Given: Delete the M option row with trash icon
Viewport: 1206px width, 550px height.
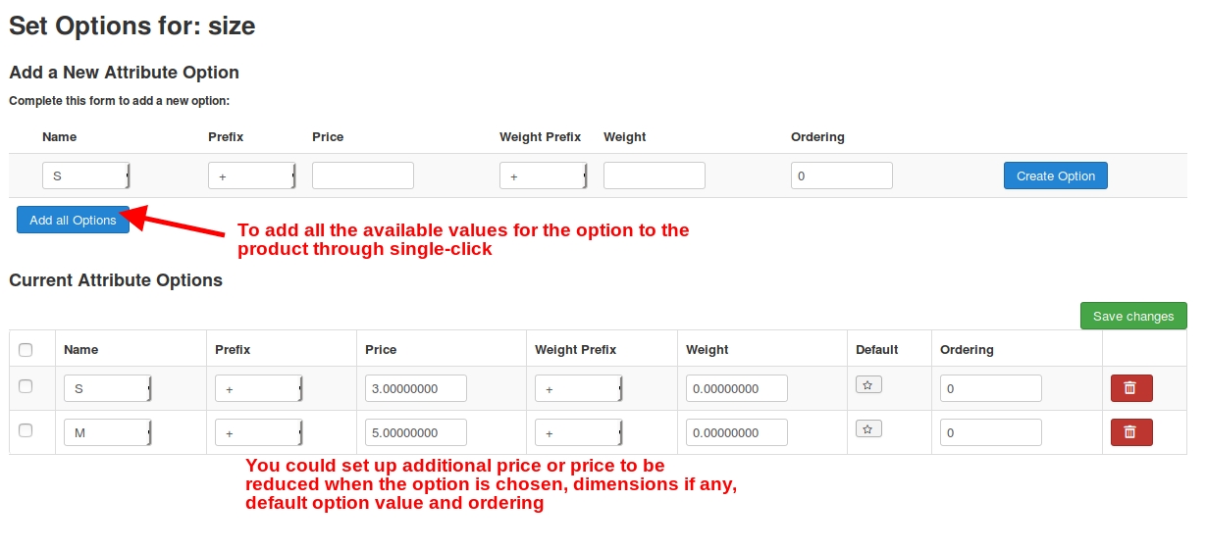Looking at the screenshot, I should tap(1131, 432).
